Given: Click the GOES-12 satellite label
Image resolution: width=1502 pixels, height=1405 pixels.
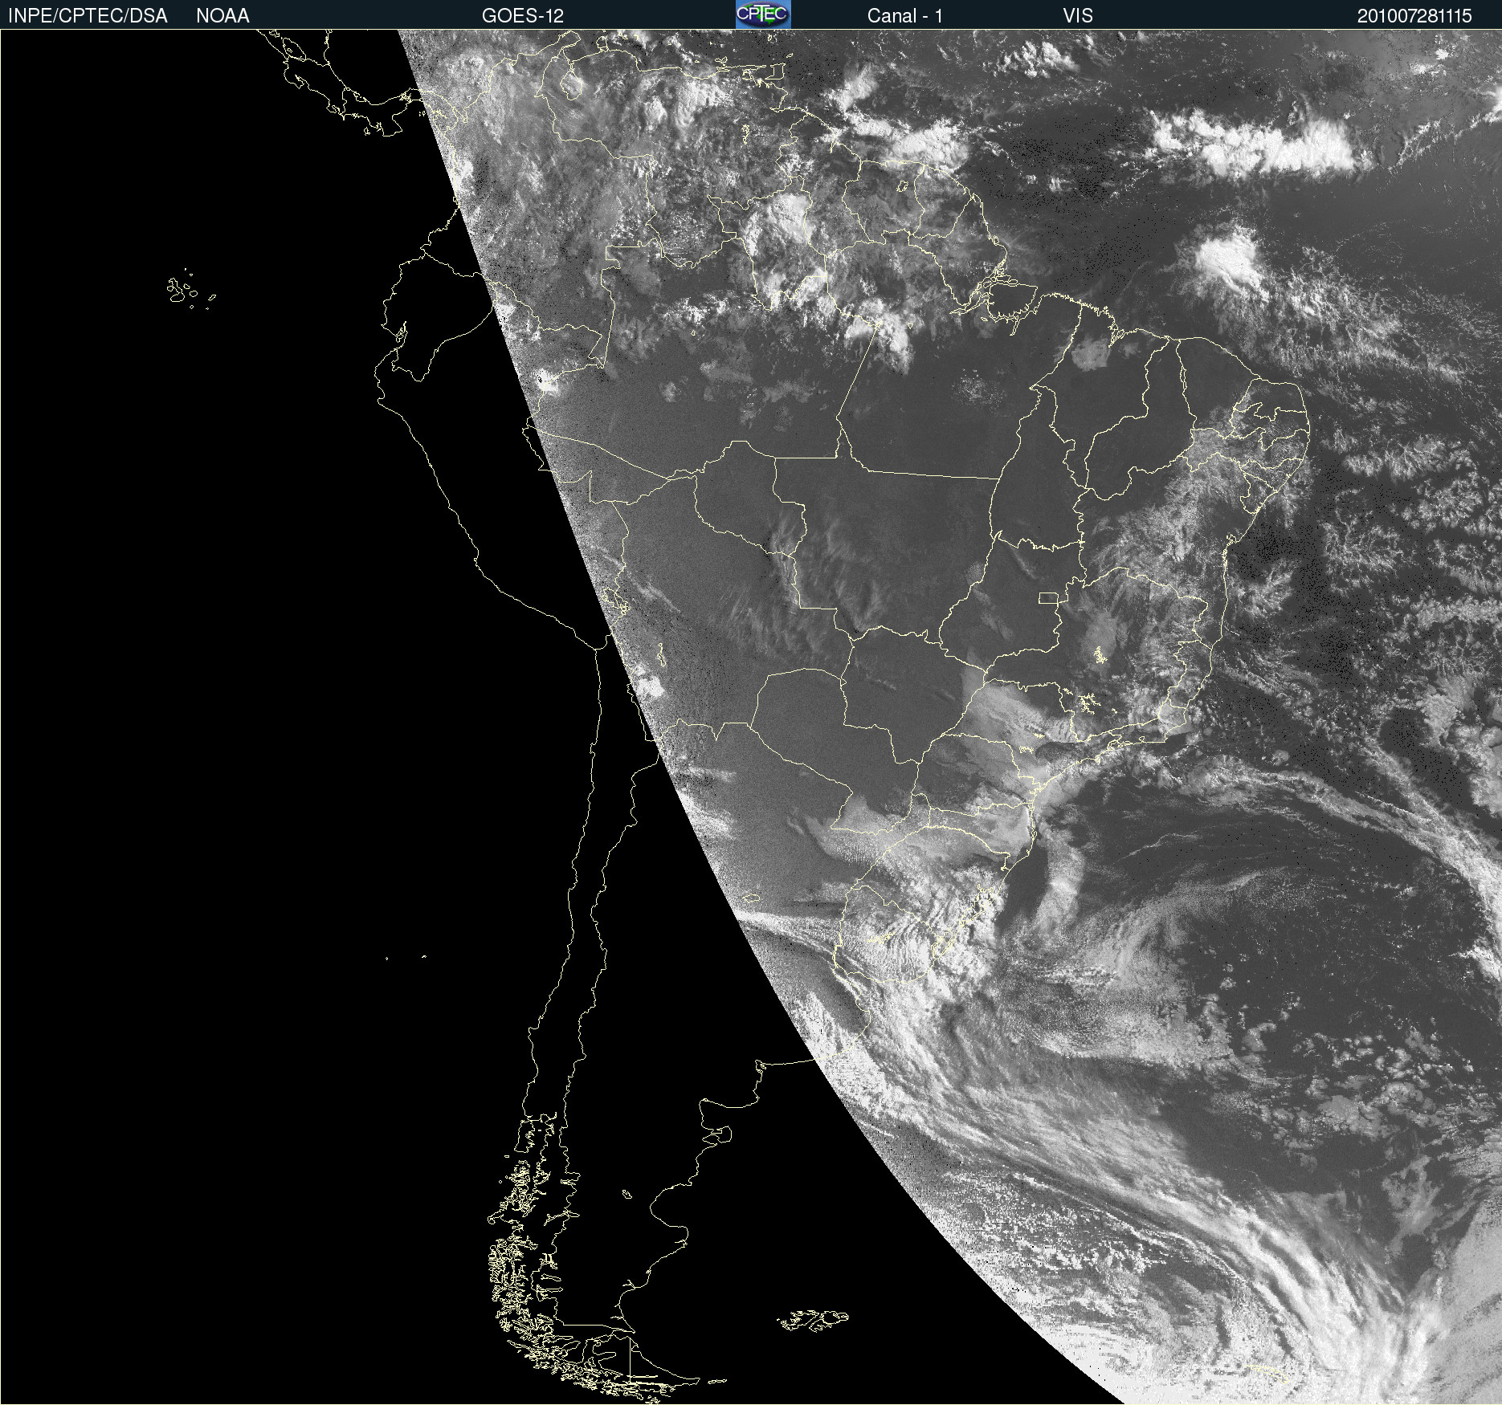Looking at the screenshot, I should 523,16.
